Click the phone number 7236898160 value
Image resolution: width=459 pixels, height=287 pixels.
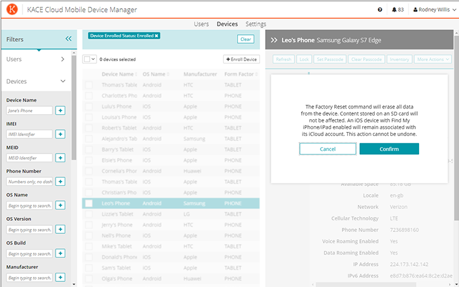404,230
